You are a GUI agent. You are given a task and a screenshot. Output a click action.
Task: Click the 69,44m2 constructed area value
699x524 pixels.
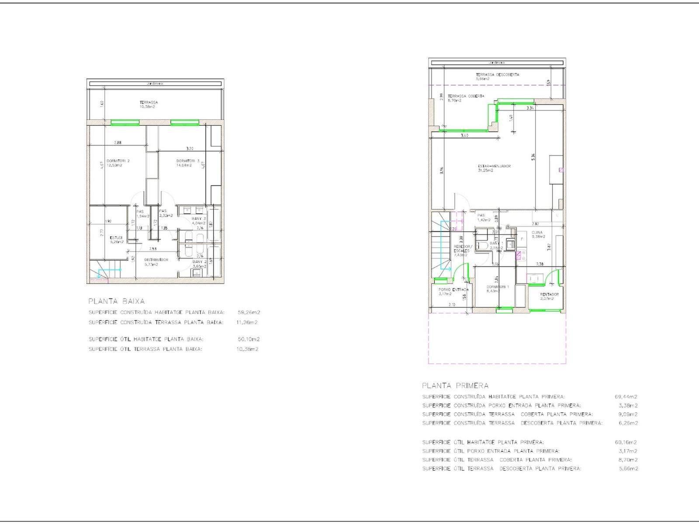(626, 397)
